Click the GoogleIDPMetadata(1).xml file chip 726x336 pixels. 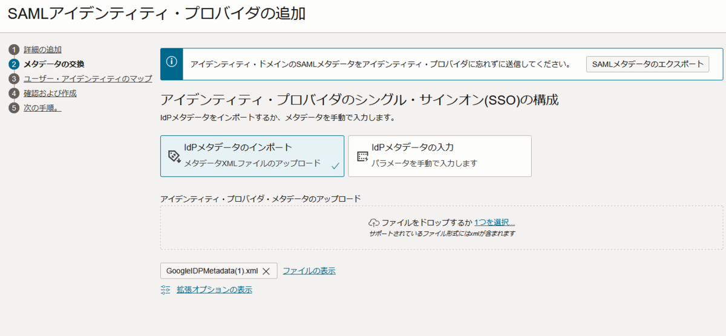point(218,271)
